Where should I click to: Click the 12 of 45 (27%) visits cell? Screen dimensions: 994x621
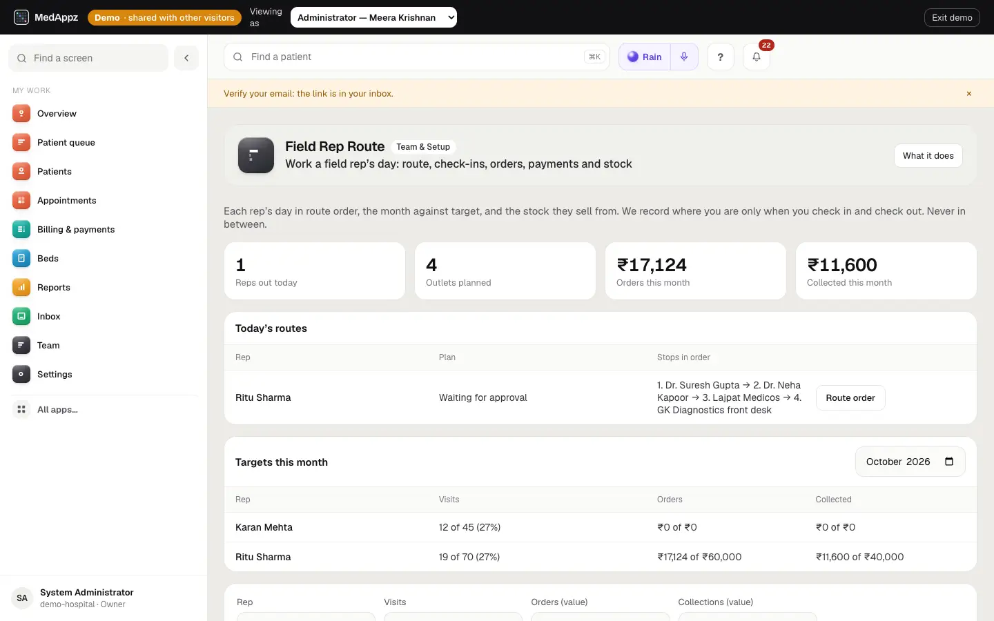(469, 527)
